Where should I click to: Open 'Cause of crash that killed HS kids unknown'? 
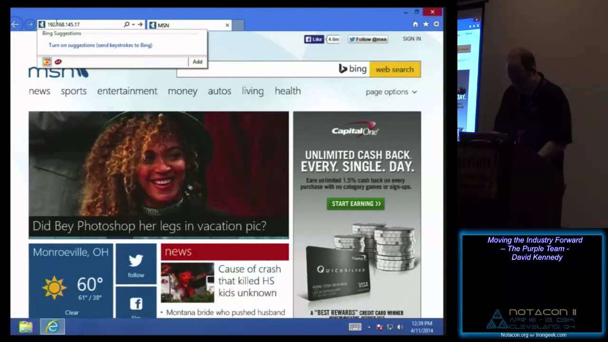[249, 281]
